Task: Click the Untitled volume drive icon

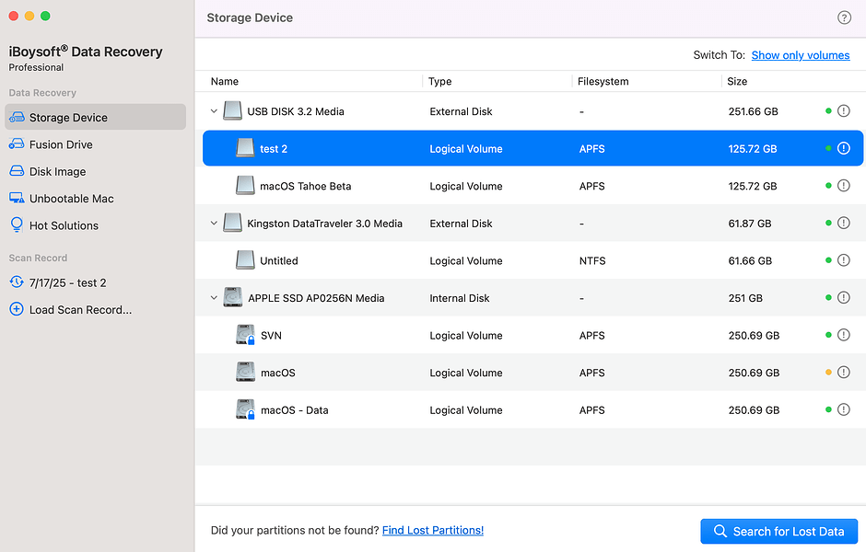Action: click(x=245, y=260)
